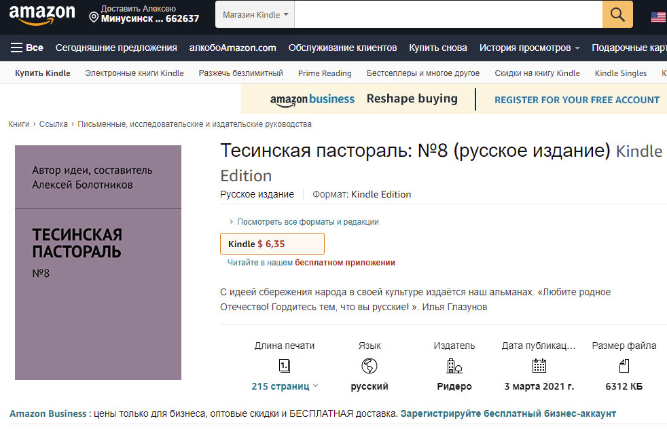
Task: Focus the Amazon search input field
Action: (448, 14)
